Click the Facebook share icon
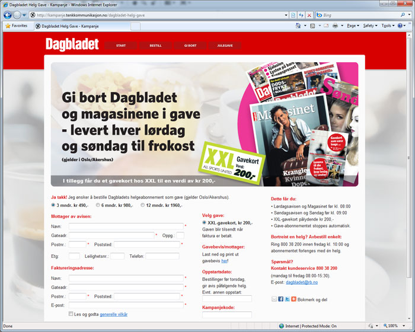415x332 pixels. 281,299
